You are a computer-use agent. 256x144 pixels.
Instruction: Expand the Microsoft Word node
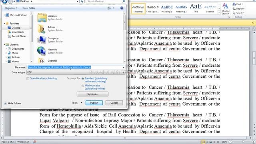4,15
